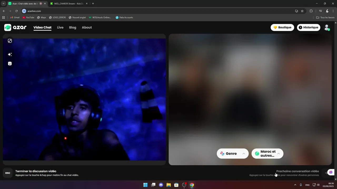Open Microsoft Store from the taskbar
The height and width of the screenshot is (189, 337).
point(176,185)
